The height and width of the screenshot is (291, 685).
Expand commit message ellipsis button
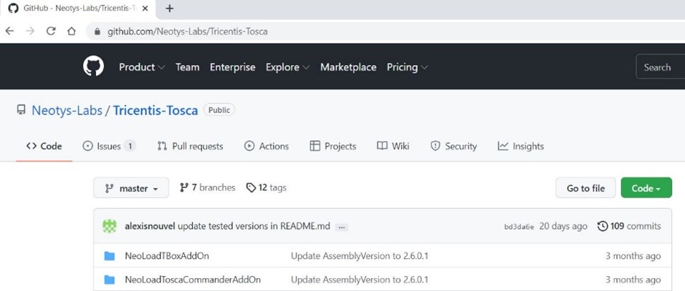[342, 227]
